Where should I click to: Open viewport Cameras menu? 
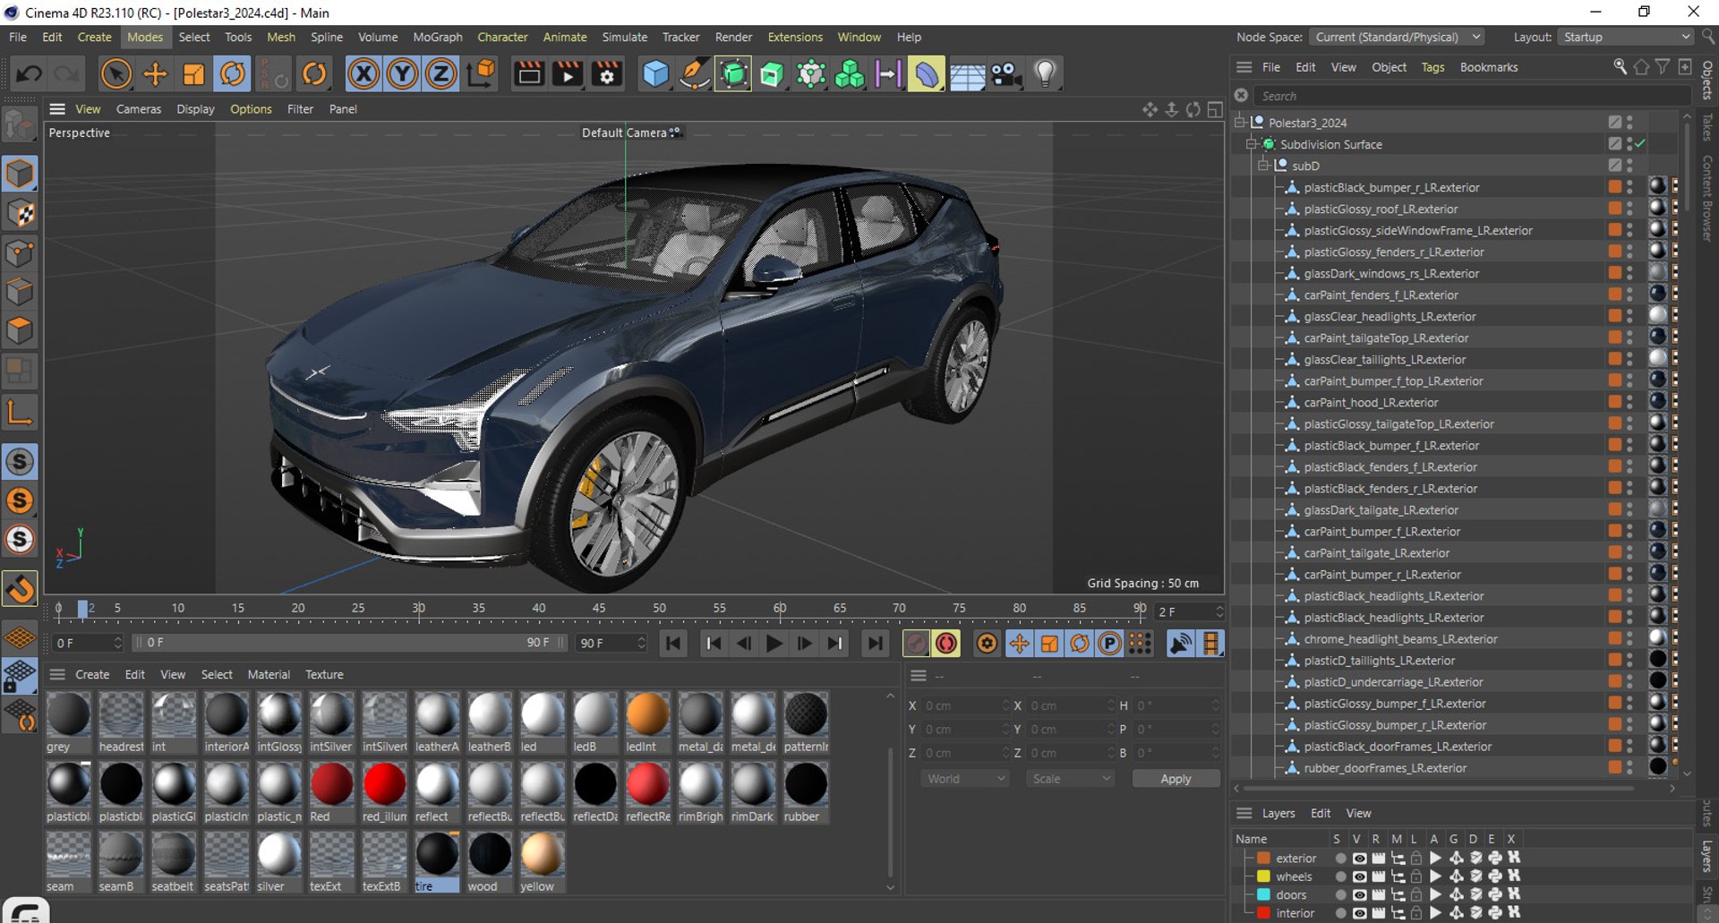(139, 109)
